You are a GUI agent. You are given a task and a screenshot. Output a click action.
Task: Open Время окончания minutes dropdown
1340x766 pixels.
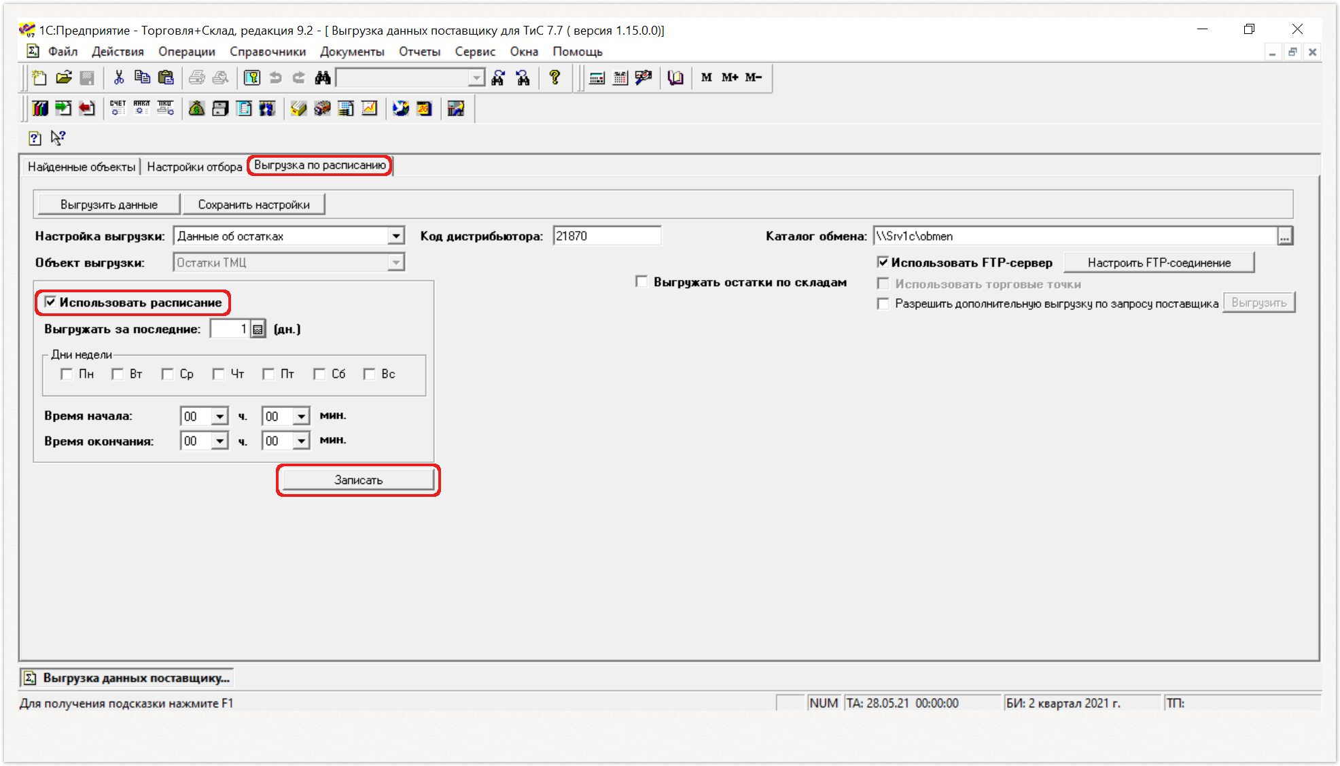coord(301,441)
